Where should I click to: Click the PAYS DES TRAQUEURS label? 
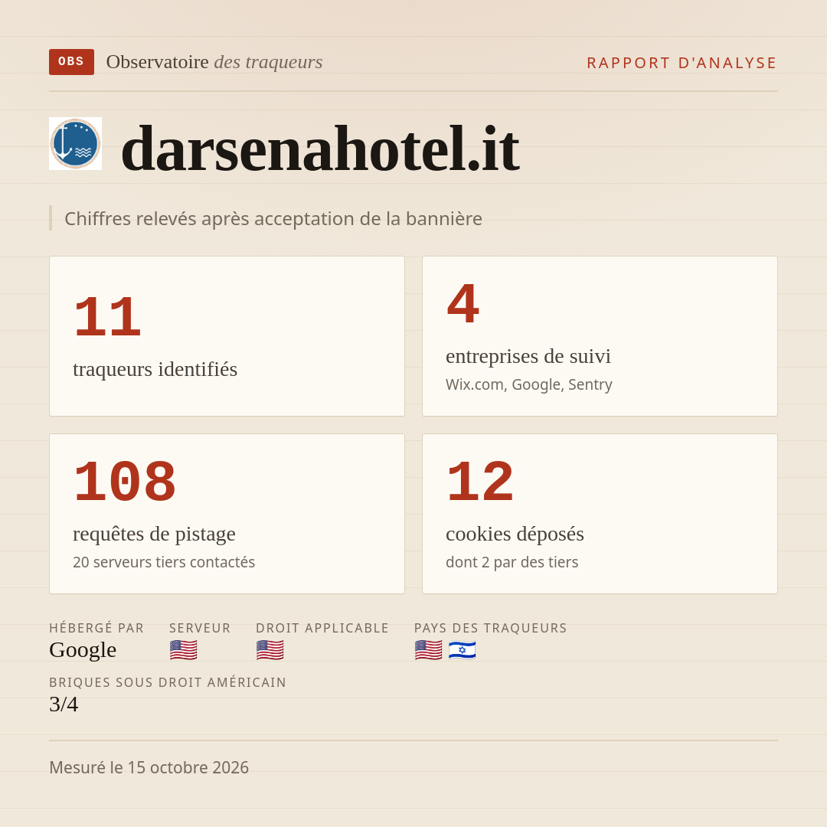coord(491,628)
